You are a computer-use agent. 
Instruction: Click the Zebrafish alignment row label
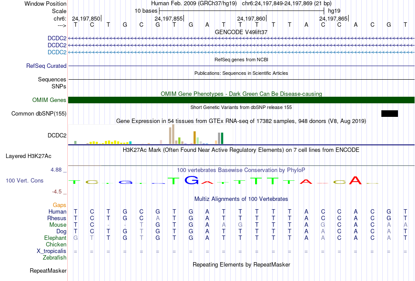(x=55, y=258)
